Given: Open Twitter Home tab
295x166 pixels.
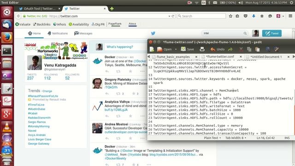Looking at the screenshot, I should [x=34, y=33].
